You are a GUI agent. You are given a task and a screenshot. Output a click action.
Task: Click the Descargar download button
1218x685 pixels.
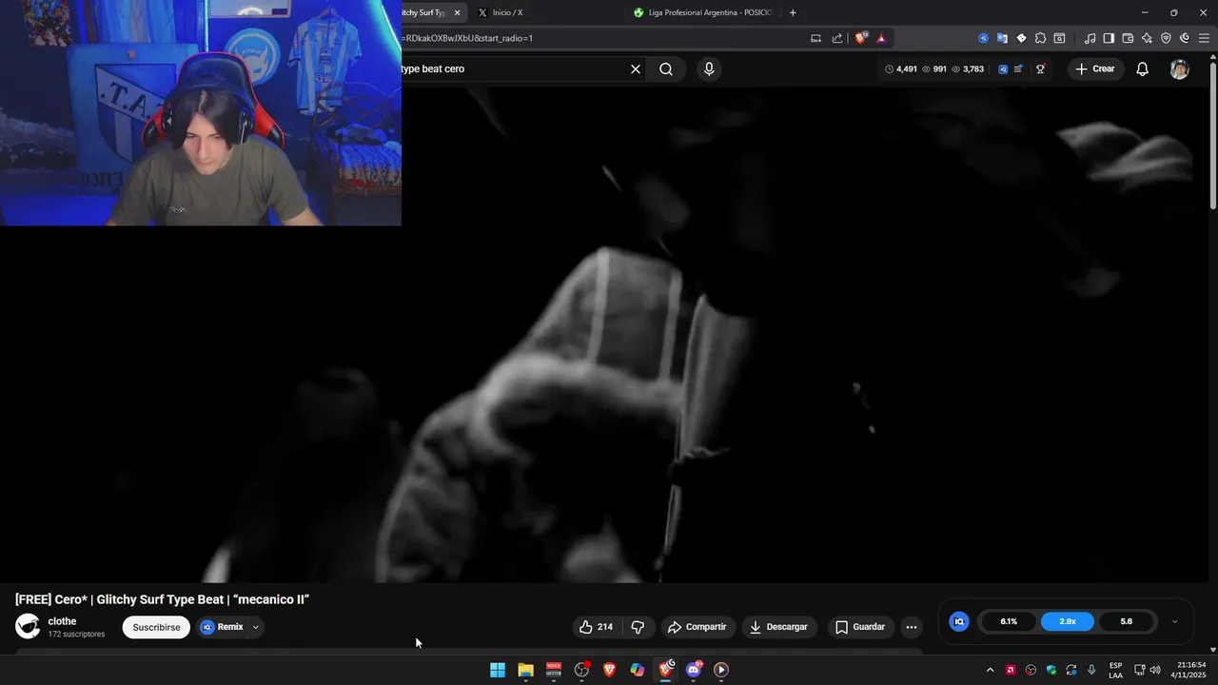tap(778, 627)
